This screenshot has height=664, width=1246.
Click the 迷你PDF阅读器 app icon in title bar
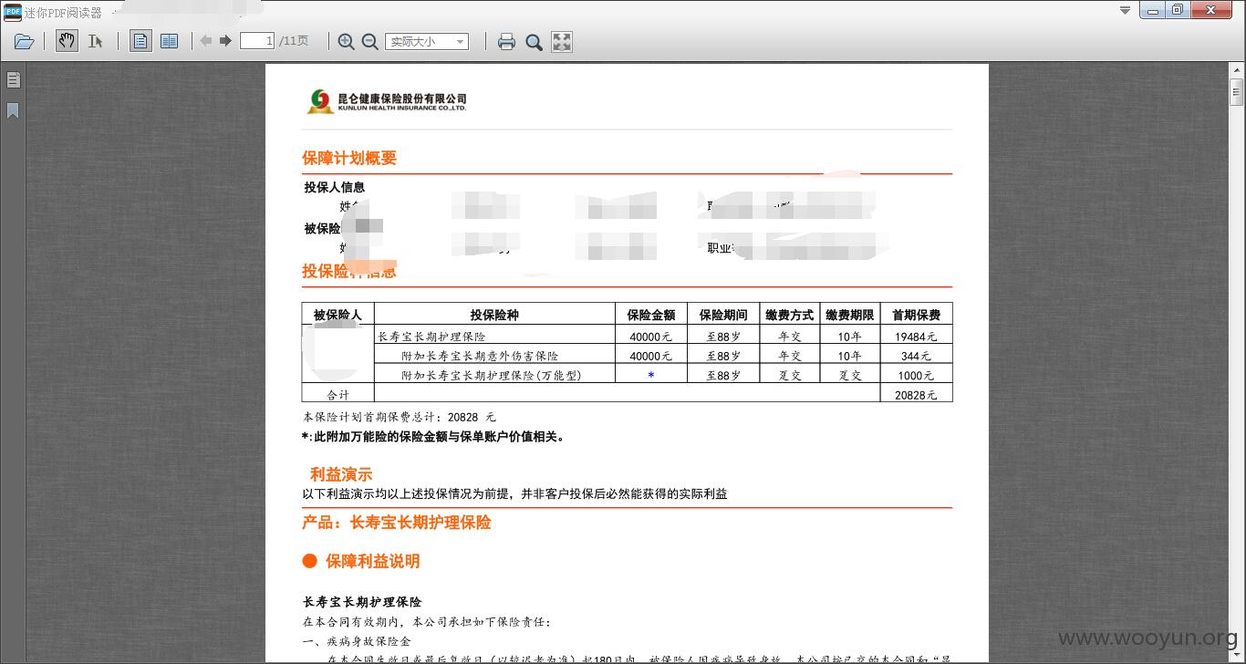12,12
